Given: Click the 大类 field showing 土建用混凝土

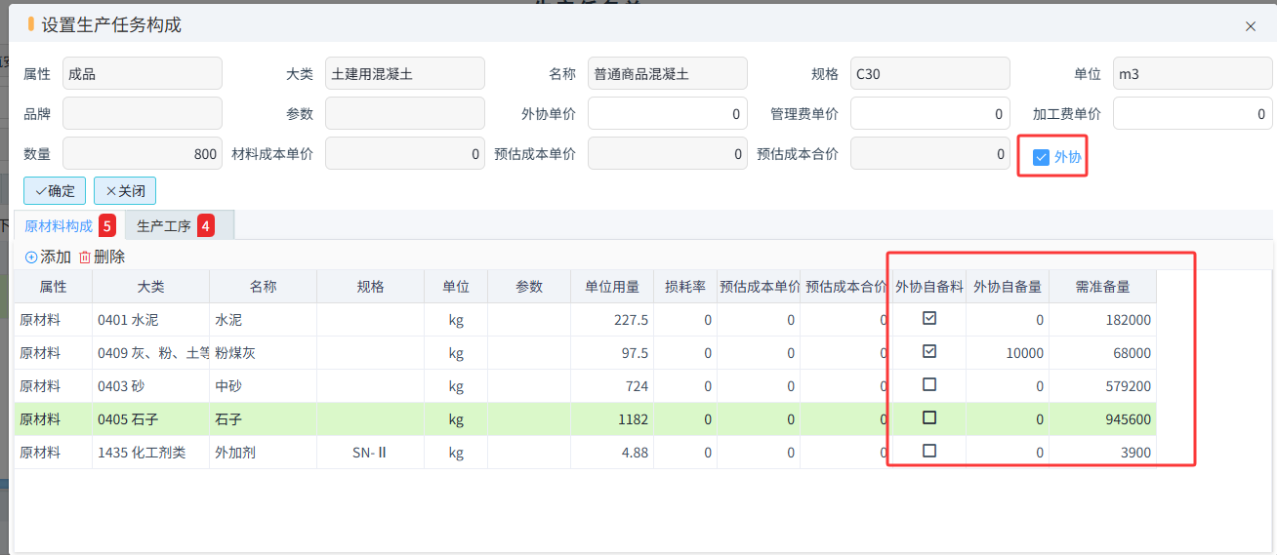Looking at the screenshot, I should [x=405, y=73].
